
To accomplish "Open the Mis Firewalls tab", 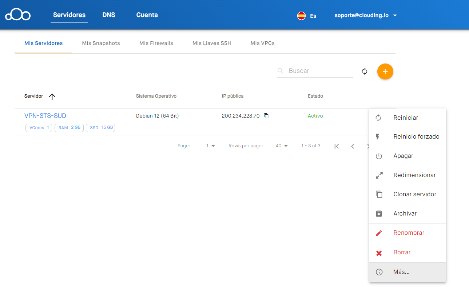I will point(156,43).
